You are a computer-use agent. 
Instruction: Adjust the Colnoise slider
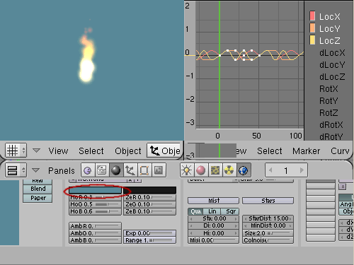(x=268, y=240)
